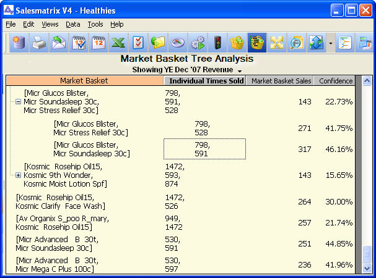Open the small toolbar dropdown arrow

331,43
